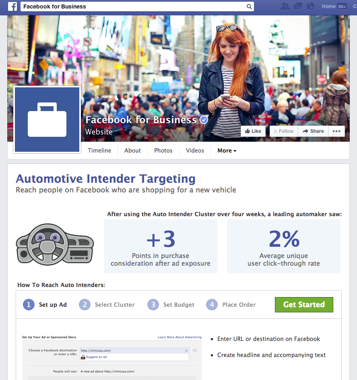
Task: Open friend requests icon
Action: 285,6
